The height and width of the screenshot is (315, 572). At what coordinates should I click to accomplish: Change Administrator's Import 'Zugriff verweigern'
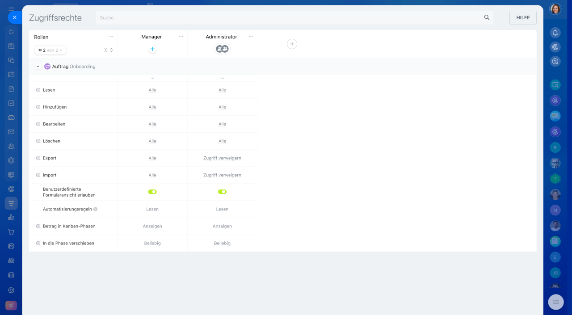(222, 175)
